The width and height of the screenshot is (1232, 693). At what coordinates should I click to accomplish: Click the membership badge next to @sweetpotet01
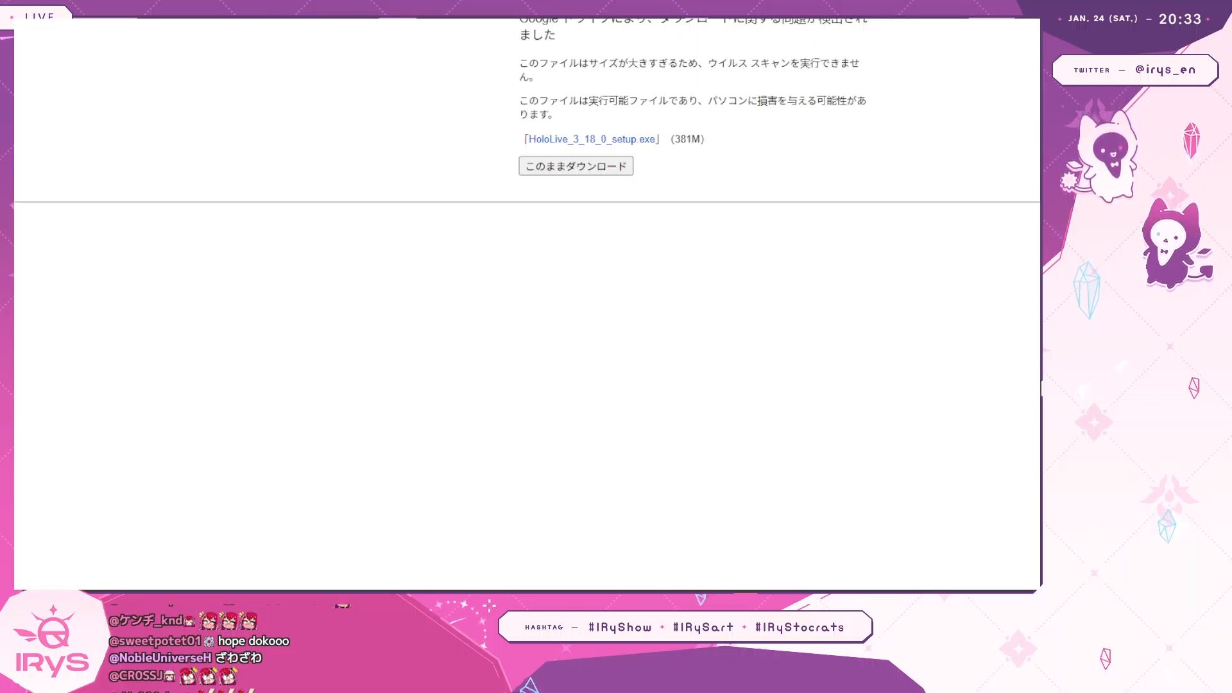(x=209, y=642)
